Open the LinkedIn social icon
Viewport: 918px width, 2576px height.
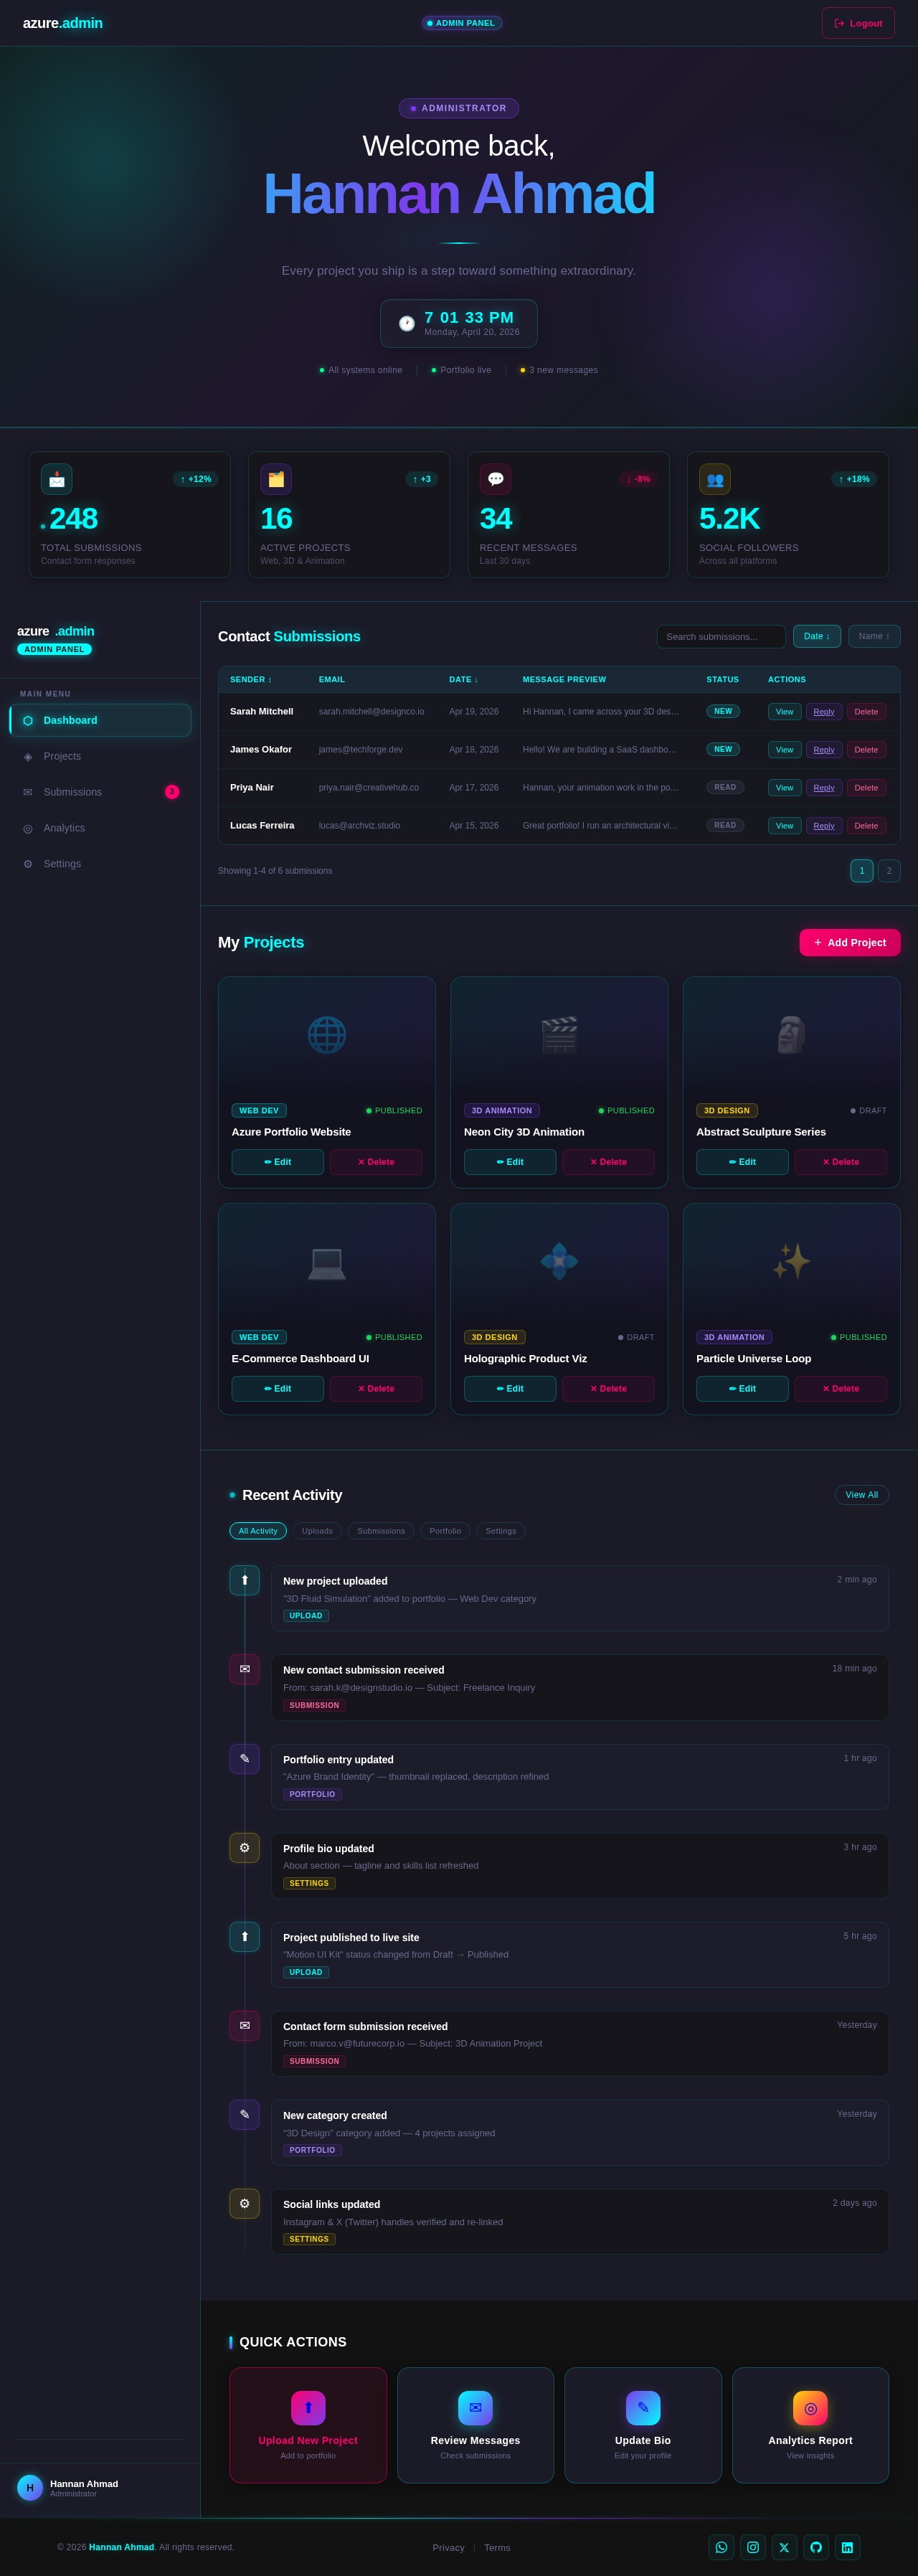pyautogui.click(x=847, y=2547)
